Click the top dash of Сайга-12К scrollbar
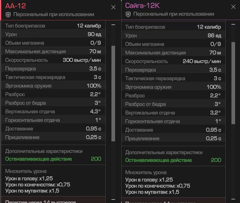Image resolution: width=240 pixels, height=203 pixels. (233, 24)
